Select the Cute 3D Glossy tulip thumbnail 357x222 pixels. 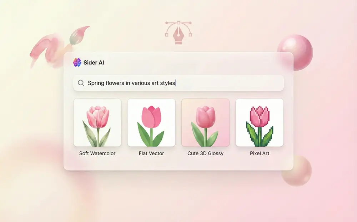click(x=205, y=122)
